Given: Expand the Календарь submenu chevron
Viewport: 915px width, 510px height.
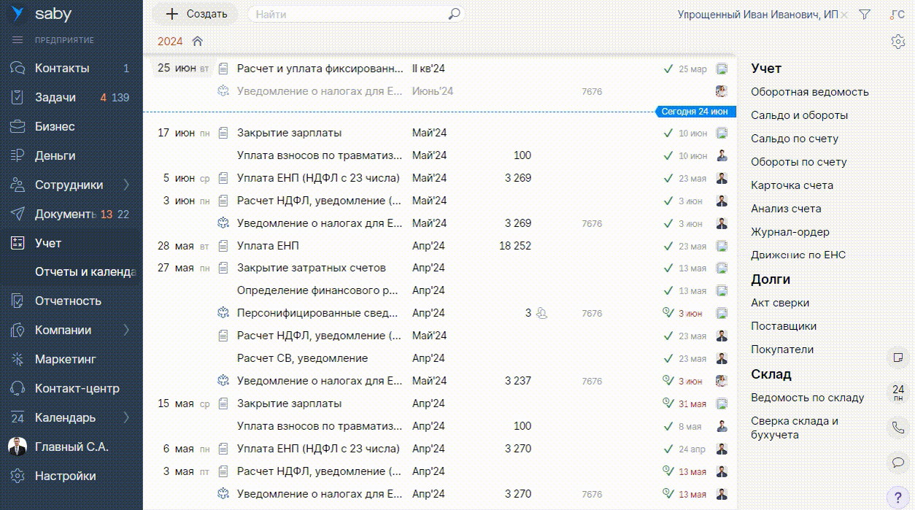Looking at the screenshot, I should coord(126,417).
